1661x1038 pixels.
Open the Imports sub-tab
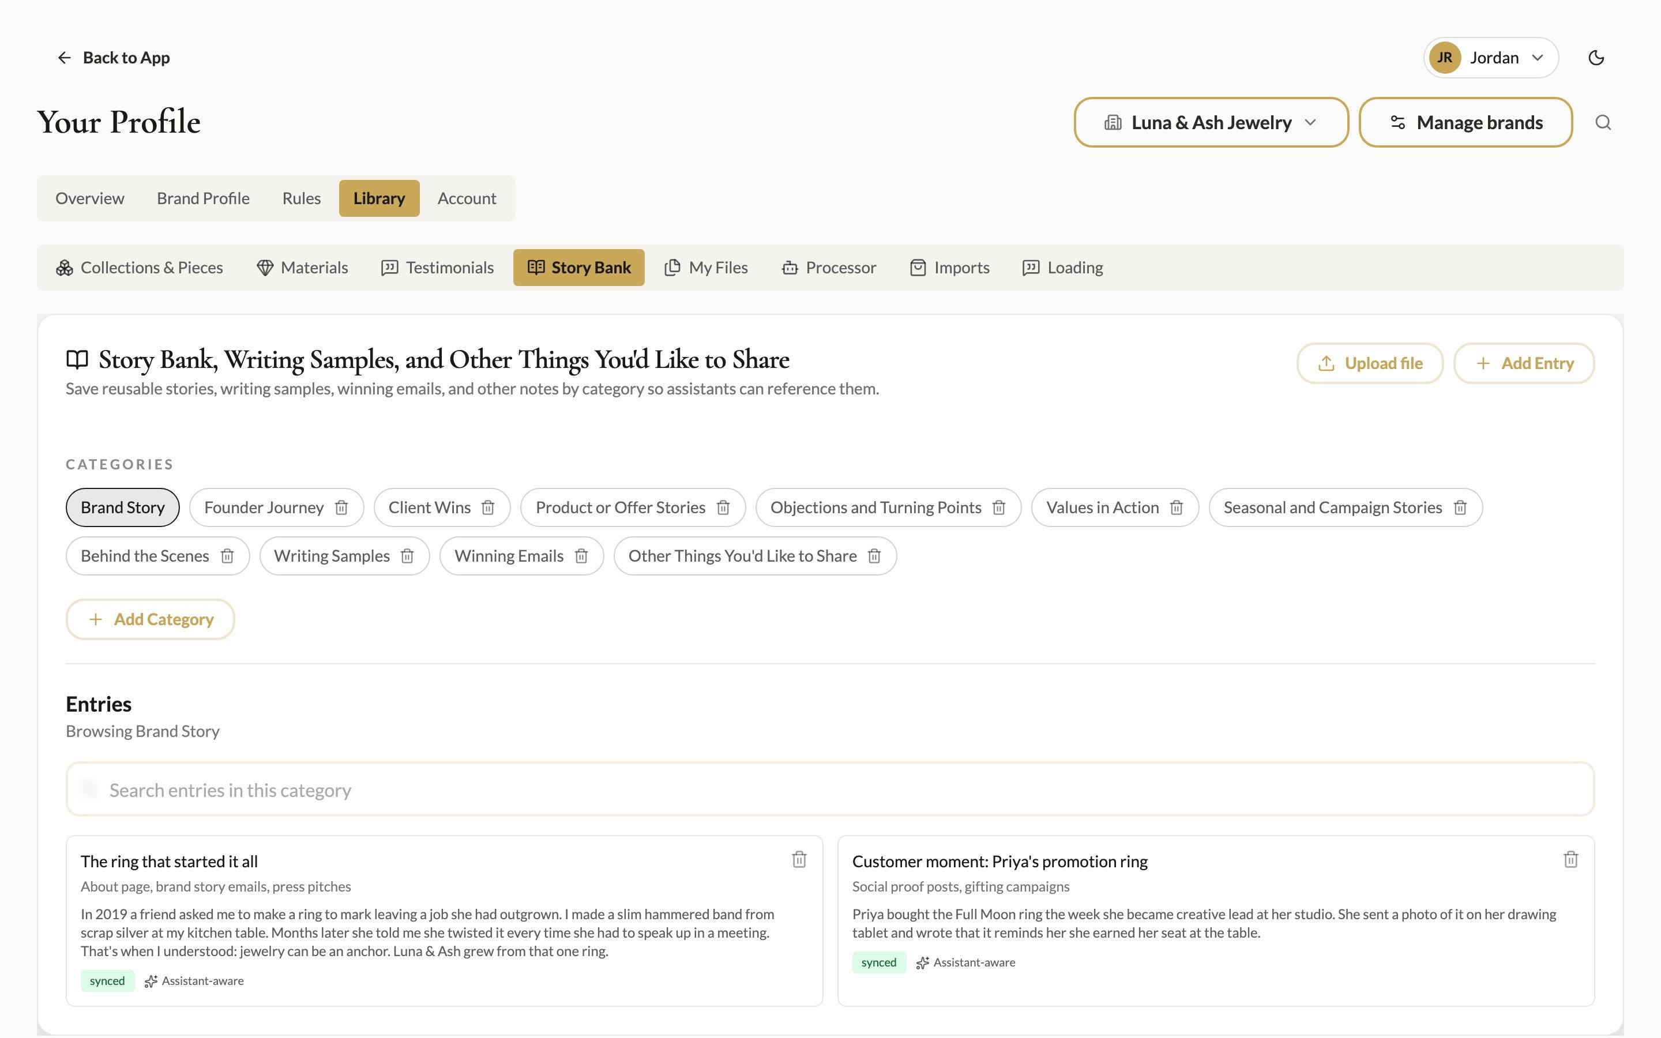950,268
